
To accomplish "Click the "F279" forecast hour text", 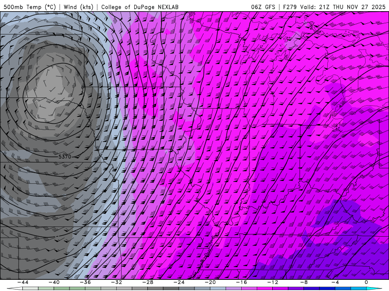I will tap(290, 7).
